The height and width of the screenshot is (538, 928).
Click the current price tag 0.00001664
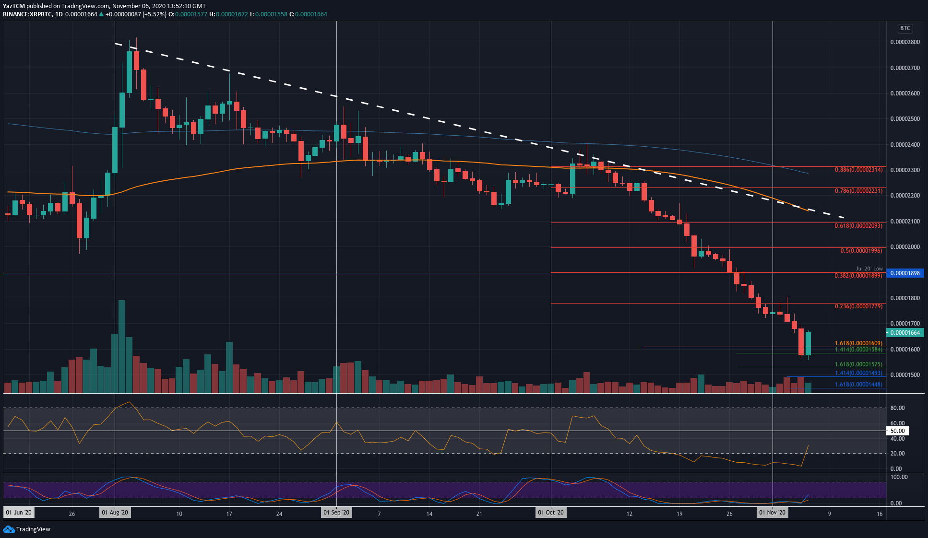pos(905,332)
